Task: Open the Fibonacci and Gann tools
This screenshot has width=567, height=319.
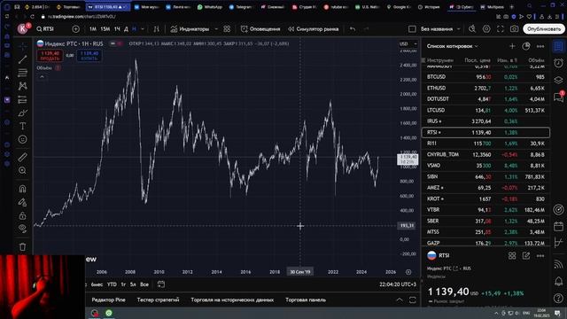Action: coord(22,73)
